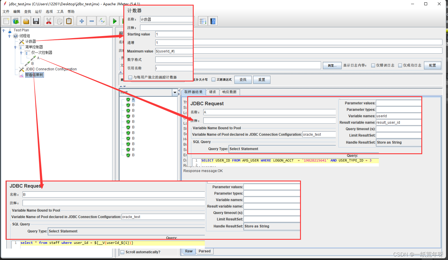Screen dimensions: 448x260
Task: Open Handle ResultSet dropdown in JDBC Request B
Action: point(272,226)
